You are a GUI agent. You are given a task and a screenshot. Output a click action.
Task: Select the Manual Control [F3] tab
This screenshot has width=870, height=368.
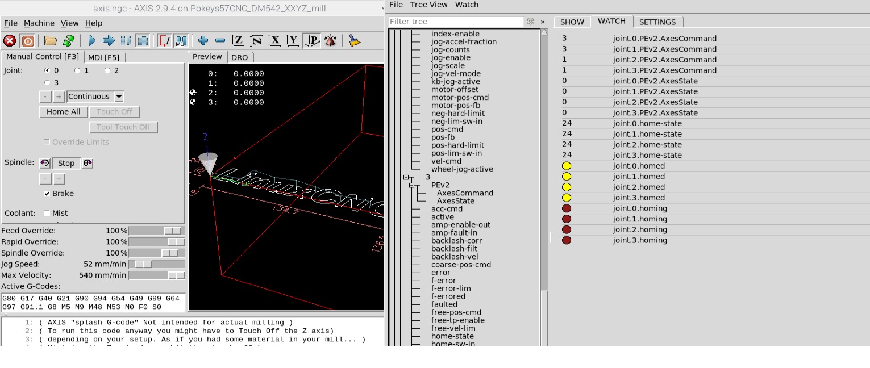[43, 57]
